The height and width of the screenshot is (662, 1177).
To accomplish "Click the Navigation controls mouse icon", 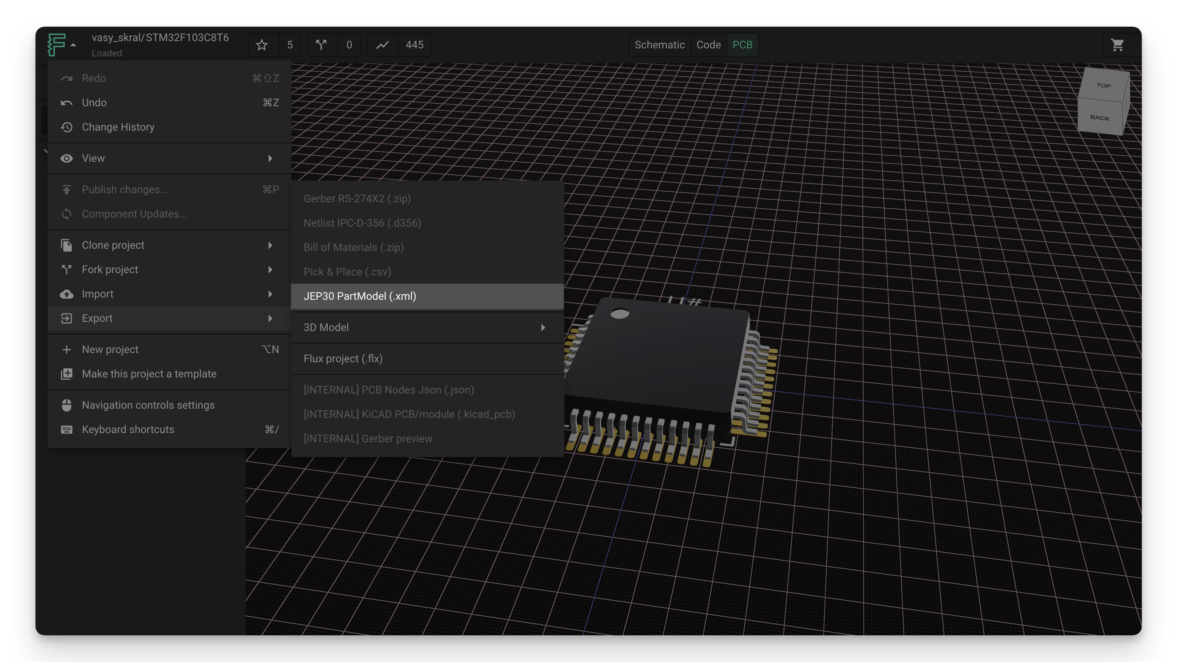I will (67, 405).
